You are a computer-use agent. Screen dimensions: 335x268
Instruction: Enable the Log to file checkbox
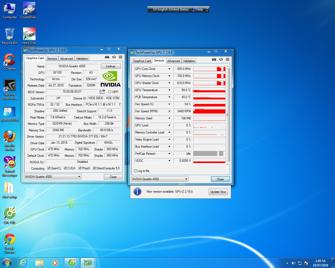pos(135,171)
